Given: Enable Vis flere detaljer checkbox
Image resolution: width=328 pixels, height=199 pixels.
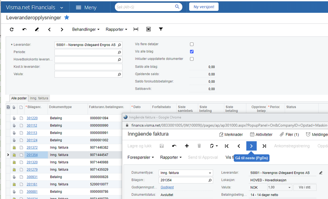Looking at the screenshot, I should tap(192, 44).
